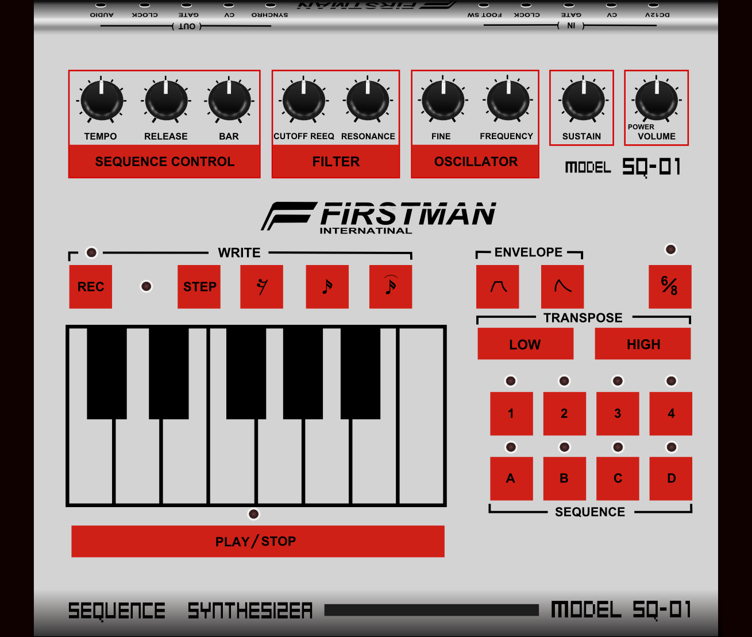Select sequence bank B
Viewport: 752px width, 637px height.
(565, 478)
